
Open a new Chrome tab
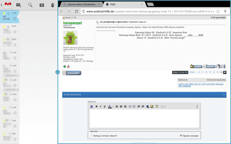pyautogui.click(x=150, y=4)
